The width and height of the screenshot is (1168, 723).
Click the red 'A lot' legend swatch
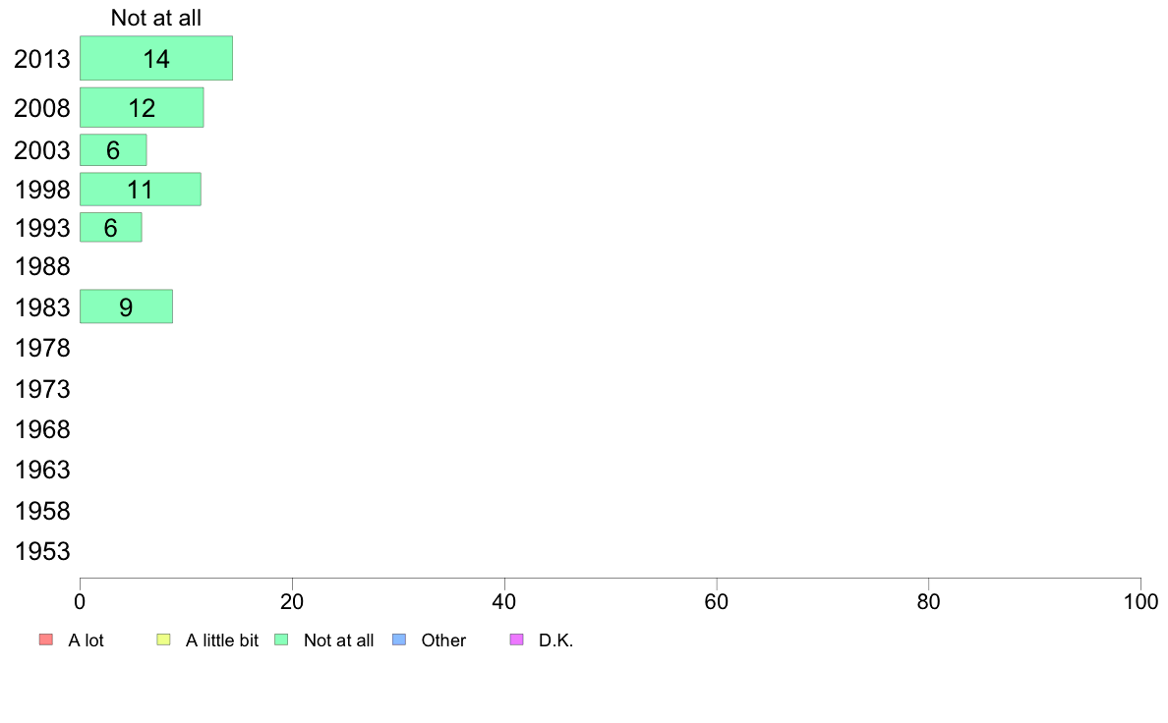click(x=46, y=640)
